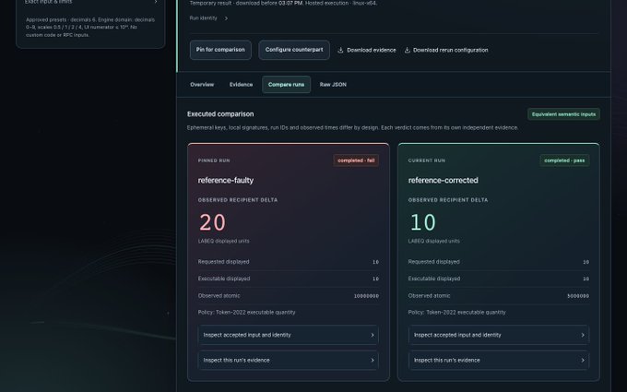The width and height of the screenshot is (627, 392).
Task: Click the Pin for comparison button
Action: coord(220,50)
